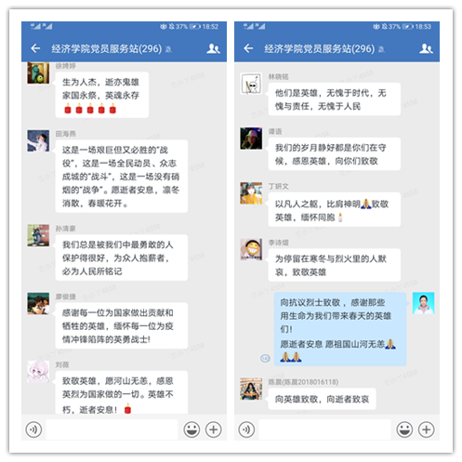Screen dimensions: 462x462
Task: Tap plus attachment icon in left chat
Action: click(x=214, y=429)
